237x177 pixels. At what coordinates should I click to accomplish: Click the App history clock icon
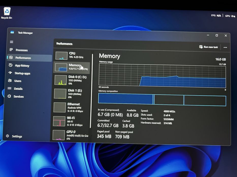tap(11, 65)
